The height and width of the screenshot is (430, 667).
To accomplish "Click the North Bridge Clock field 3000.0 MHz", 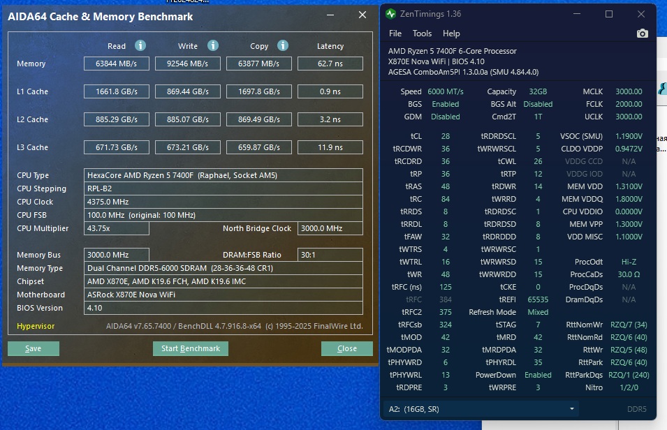I will pyautogui.click(x=330, y=228).
